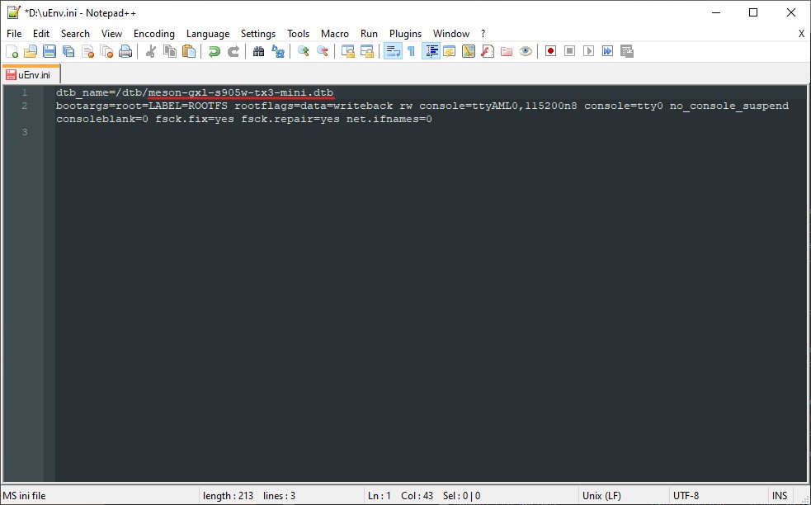This screenshot has height=505, width=811.
Task: Click the Close All toolbar icon
Action: (106, 51)
